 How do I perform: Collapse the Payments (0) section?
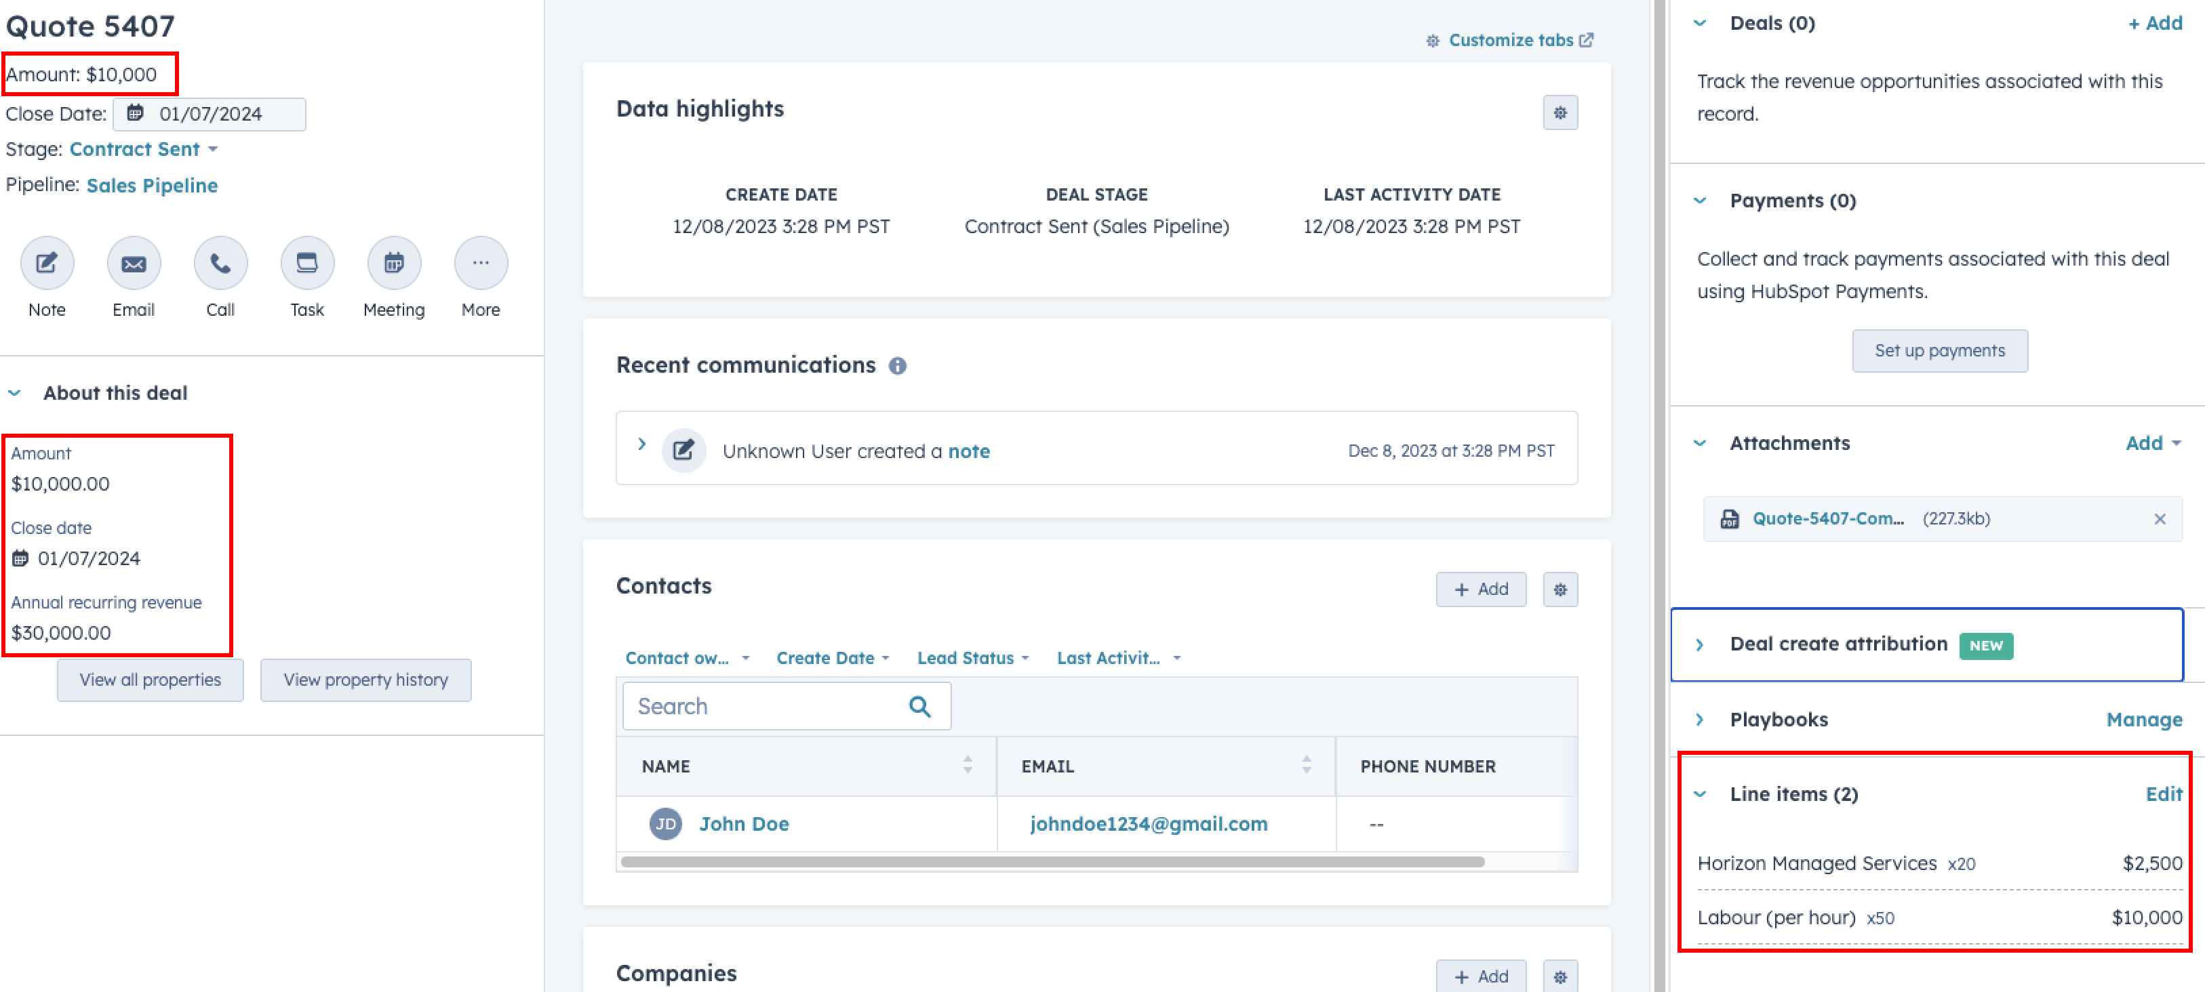[x=1700, y=201]
